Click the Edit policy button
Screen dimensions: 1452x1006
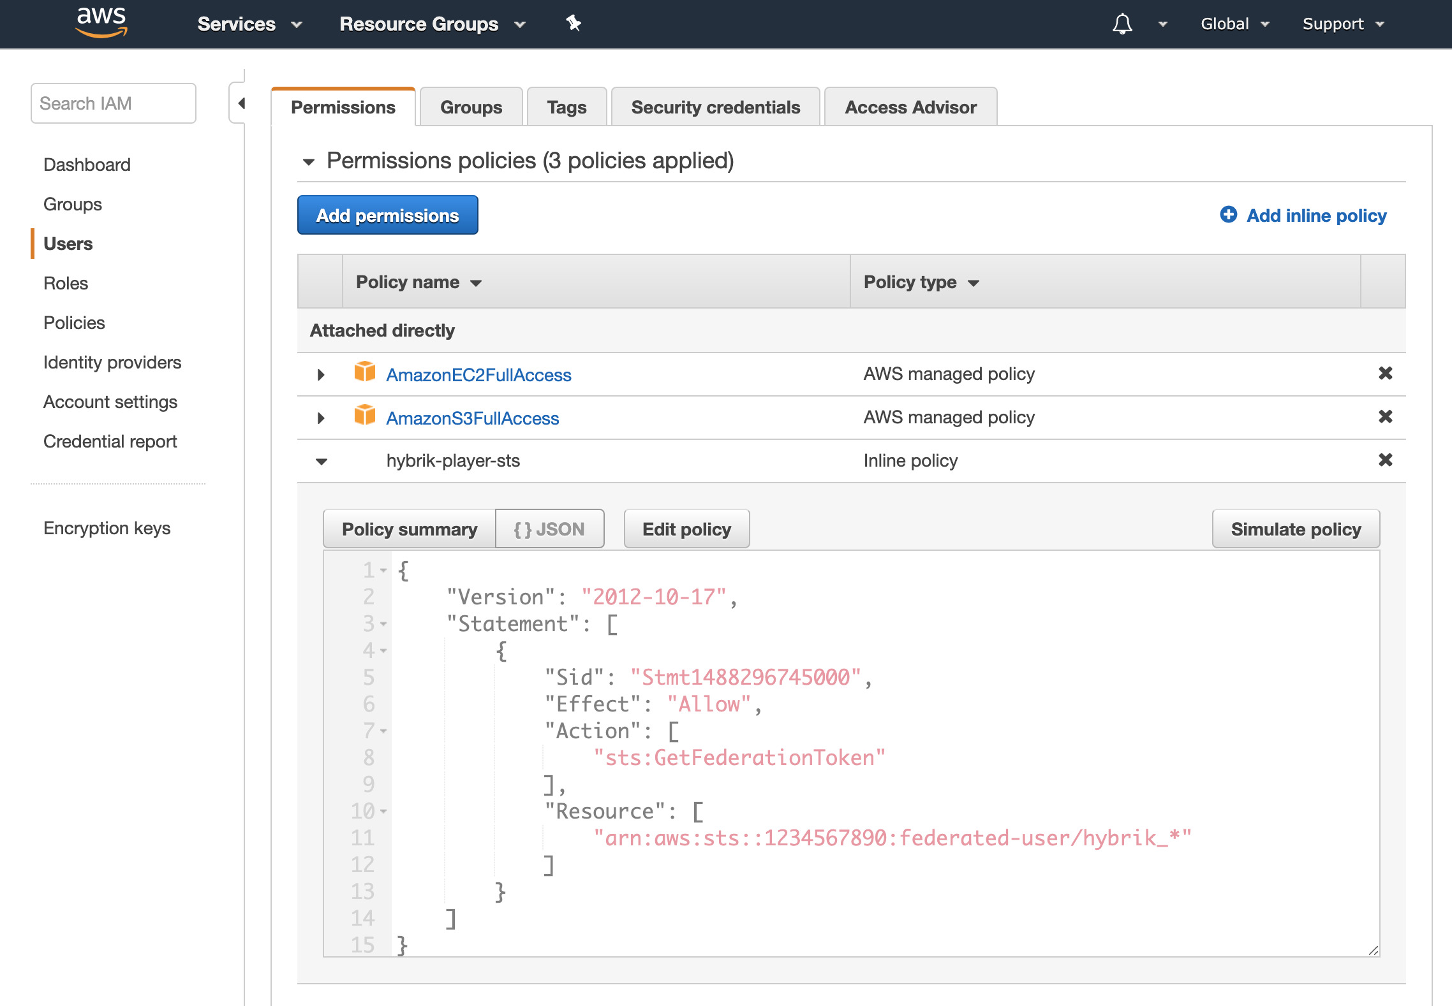coord(686,529)
